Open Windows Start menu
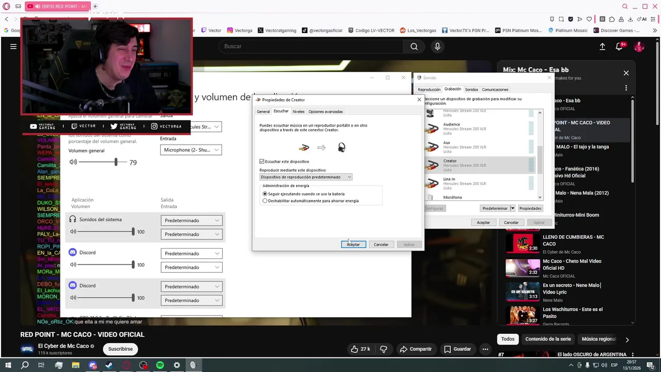Image resolution: width=661 pixels, height=372 pixels. 8,365
